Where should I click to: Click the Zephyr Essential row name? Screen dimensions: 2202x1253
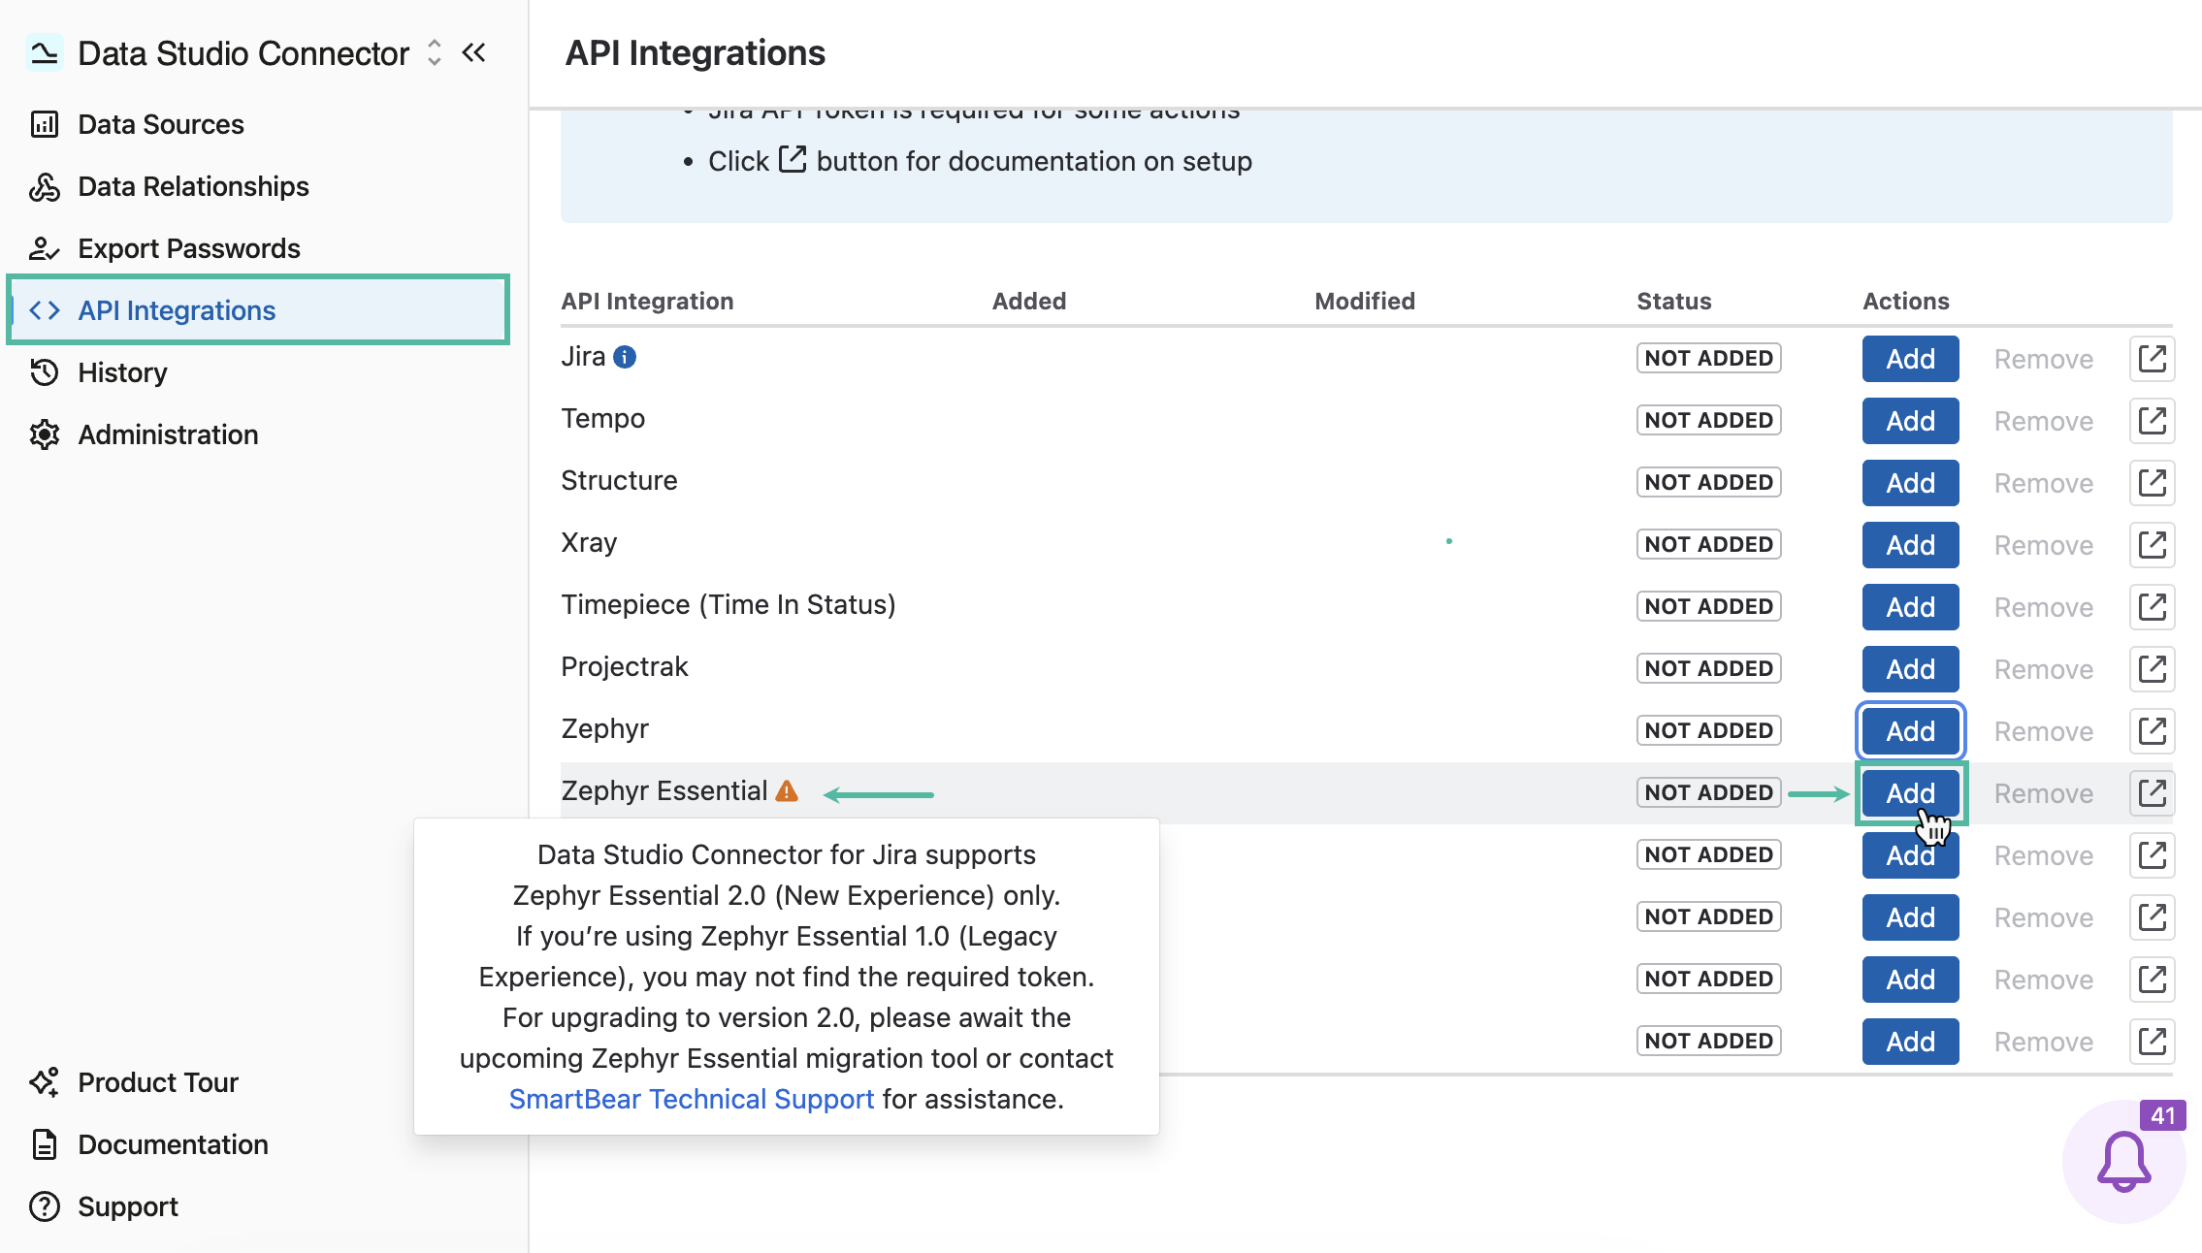(664, 791)
